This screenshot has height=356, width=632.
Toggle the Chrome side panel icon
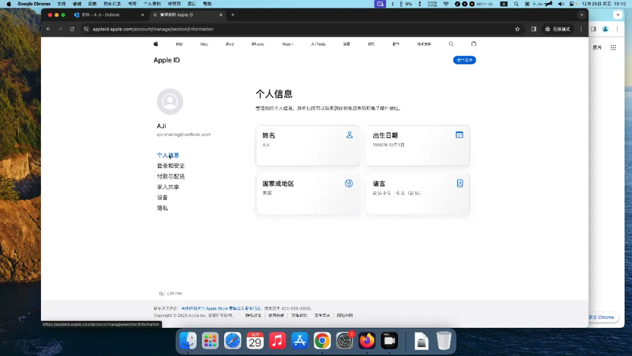pyautogui.click(x=534, y=29)
